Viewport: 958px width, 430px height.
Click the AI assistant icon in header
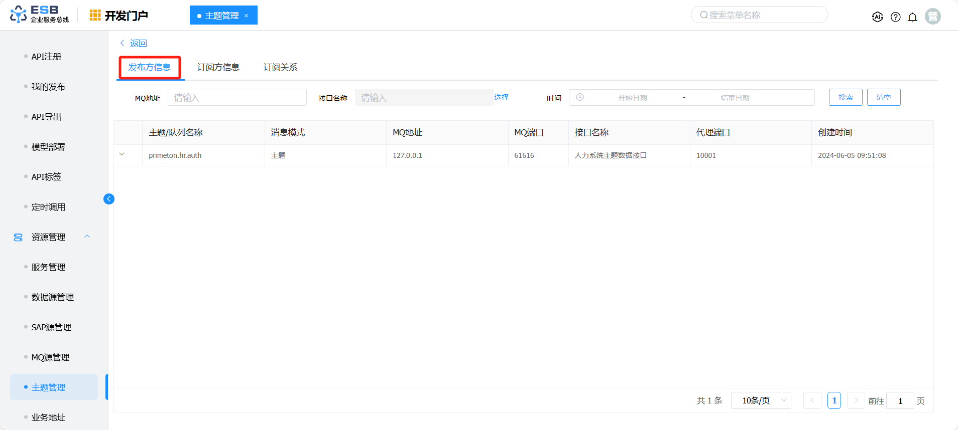pos(877,17)
